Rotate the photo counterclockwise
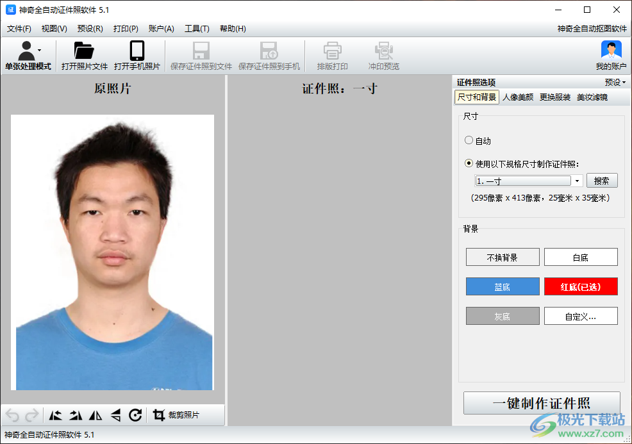Image resolution: width=632 pixels, height=444 pixels. tap(54, 415)
